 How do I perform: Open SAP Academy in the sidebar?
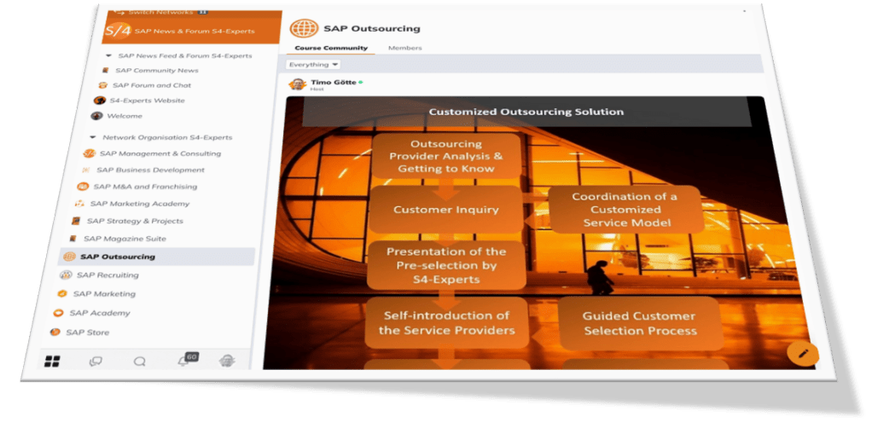100,313
